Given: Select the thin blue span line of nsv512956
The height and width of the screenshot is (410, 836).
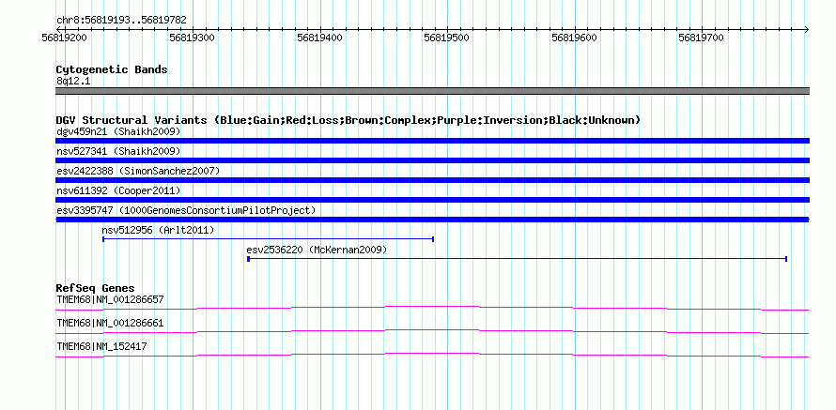Looking at the screenshot, I should click(x=269, y=239).
